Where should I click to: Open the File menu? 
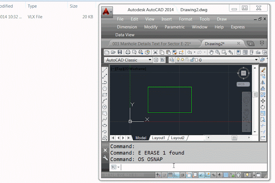120,19
